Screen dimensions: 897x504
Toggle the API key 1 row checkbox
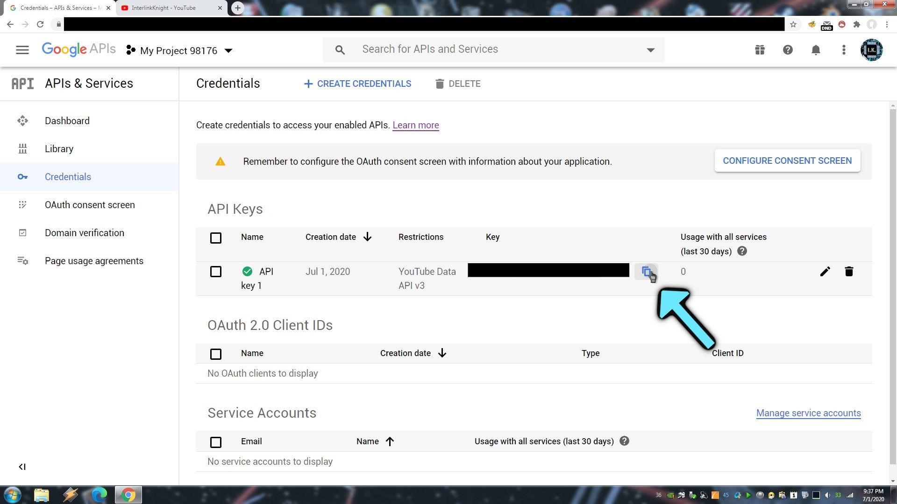216,272
